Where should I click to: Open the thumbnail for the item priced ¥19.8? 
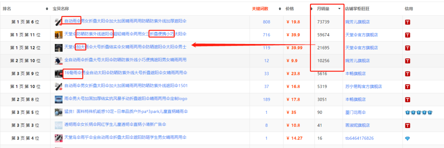click(59, 22)
